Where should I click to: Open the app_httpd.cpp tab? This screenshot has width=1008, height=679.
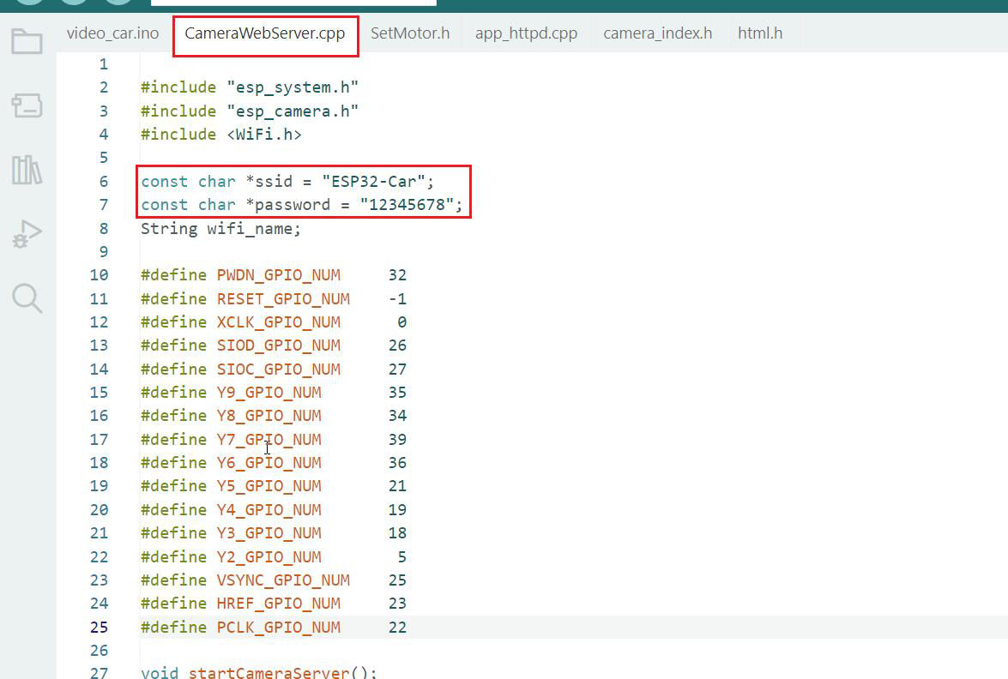(x=526, y=33)
